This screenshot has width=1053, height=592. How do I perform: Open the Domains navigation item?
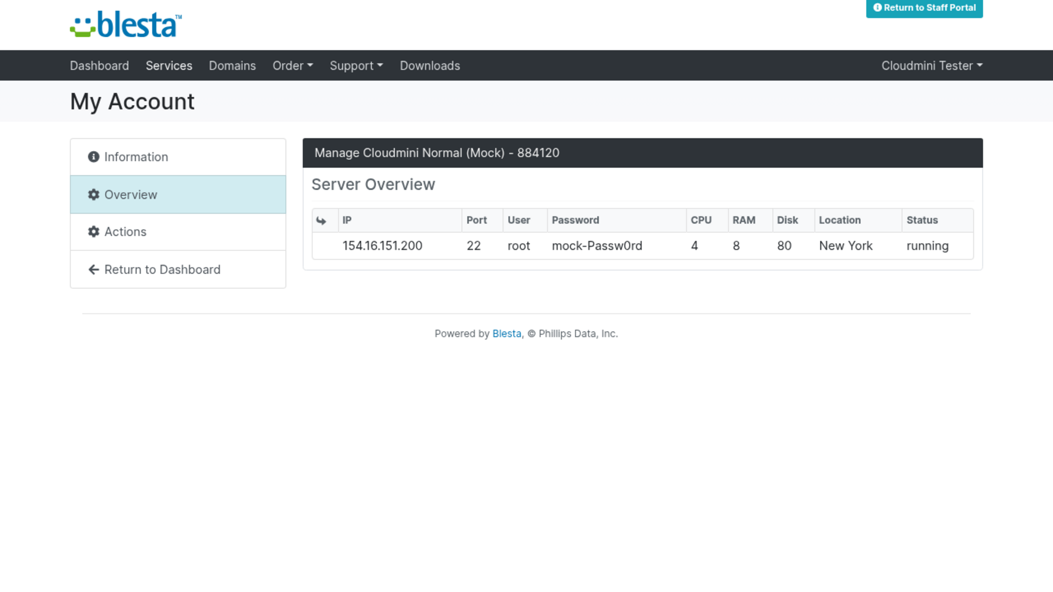click(x=232, y=66)
